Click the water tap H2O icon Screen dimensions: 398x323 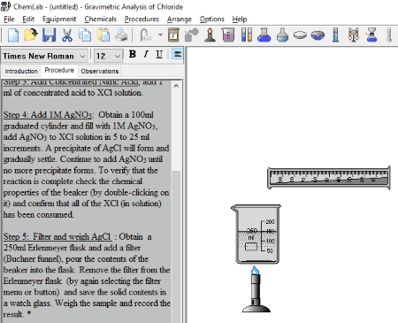coord(146,35)
